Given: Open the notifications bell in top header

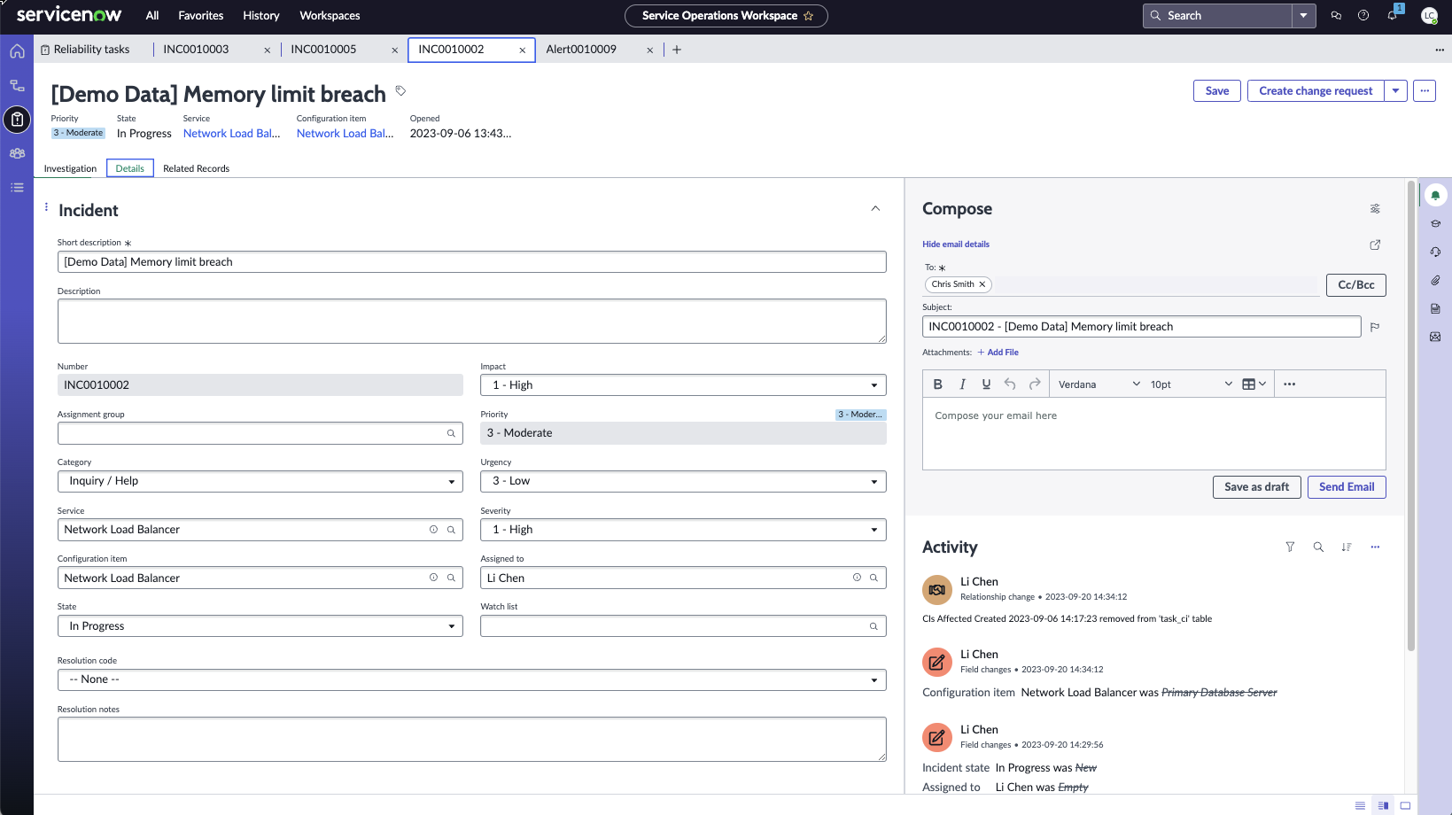Looking at the screenshot, I should (1392, 16).
